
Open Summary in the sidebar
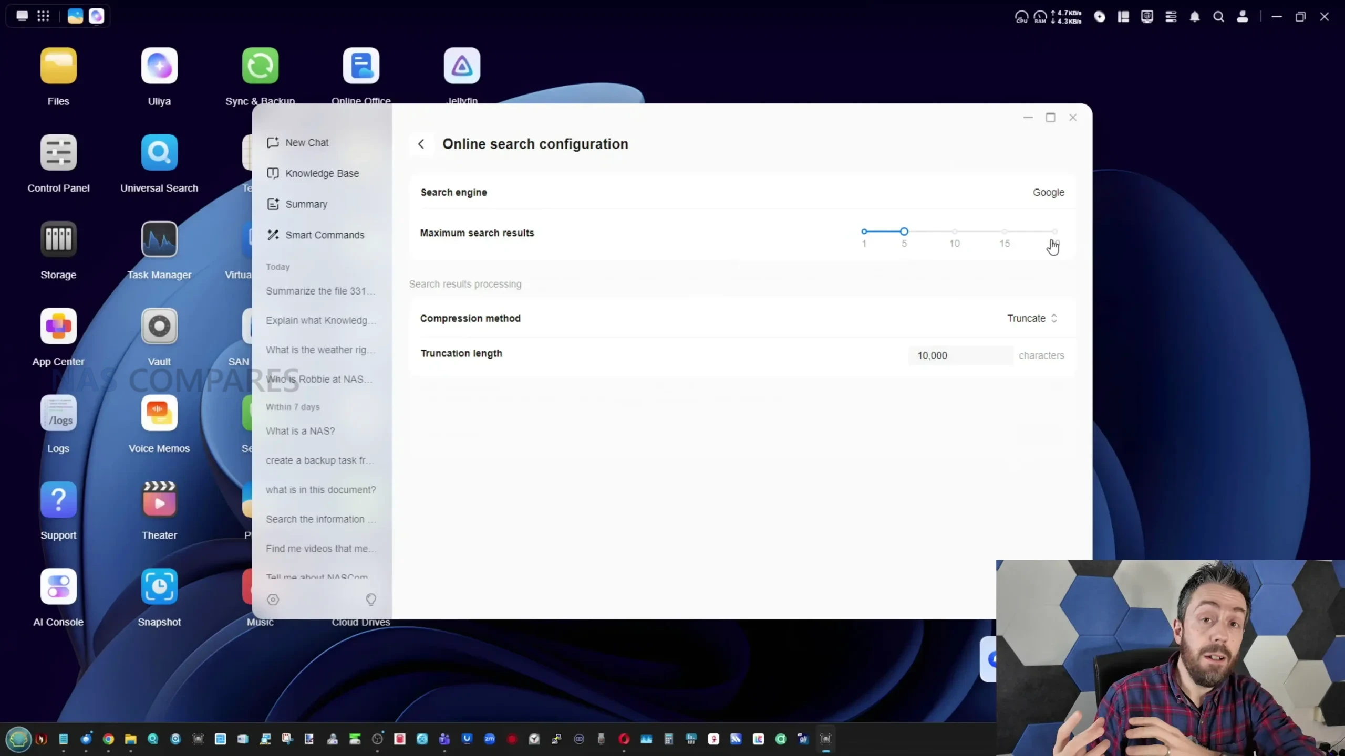click(x=306, y=204)
